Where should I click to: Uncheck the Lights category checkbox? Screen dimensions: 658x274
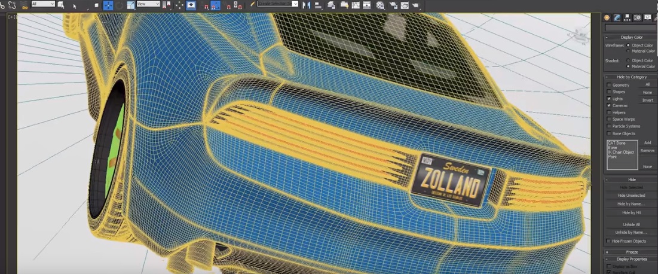point(609,99)
